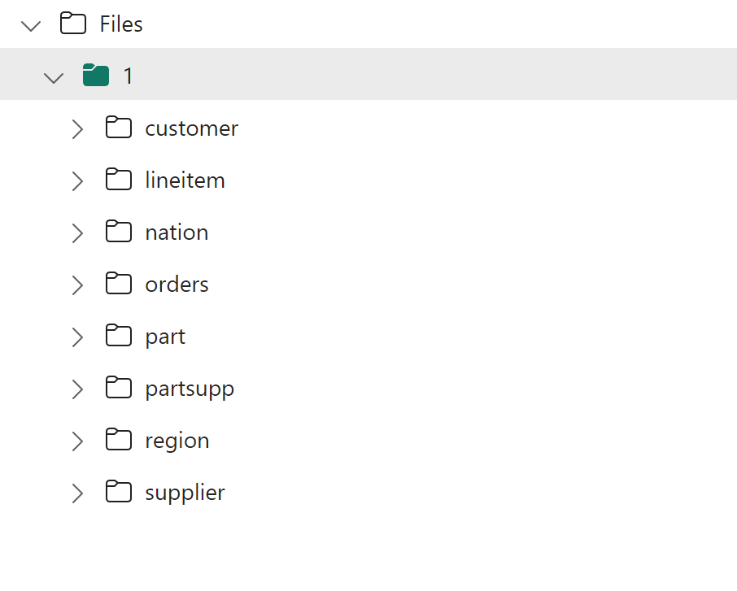
Task: Collapse the folder named 1
Action: point(54,77)
